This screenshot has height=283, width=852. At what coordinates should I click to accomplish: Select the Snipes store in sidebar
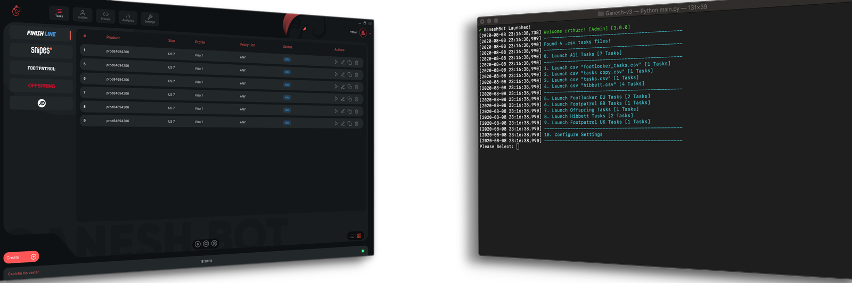click(42, 50)
